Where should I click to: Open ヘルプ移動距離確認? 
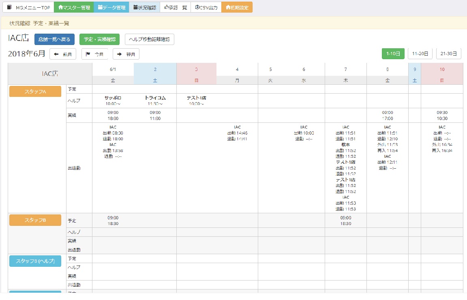pos(149,39)
